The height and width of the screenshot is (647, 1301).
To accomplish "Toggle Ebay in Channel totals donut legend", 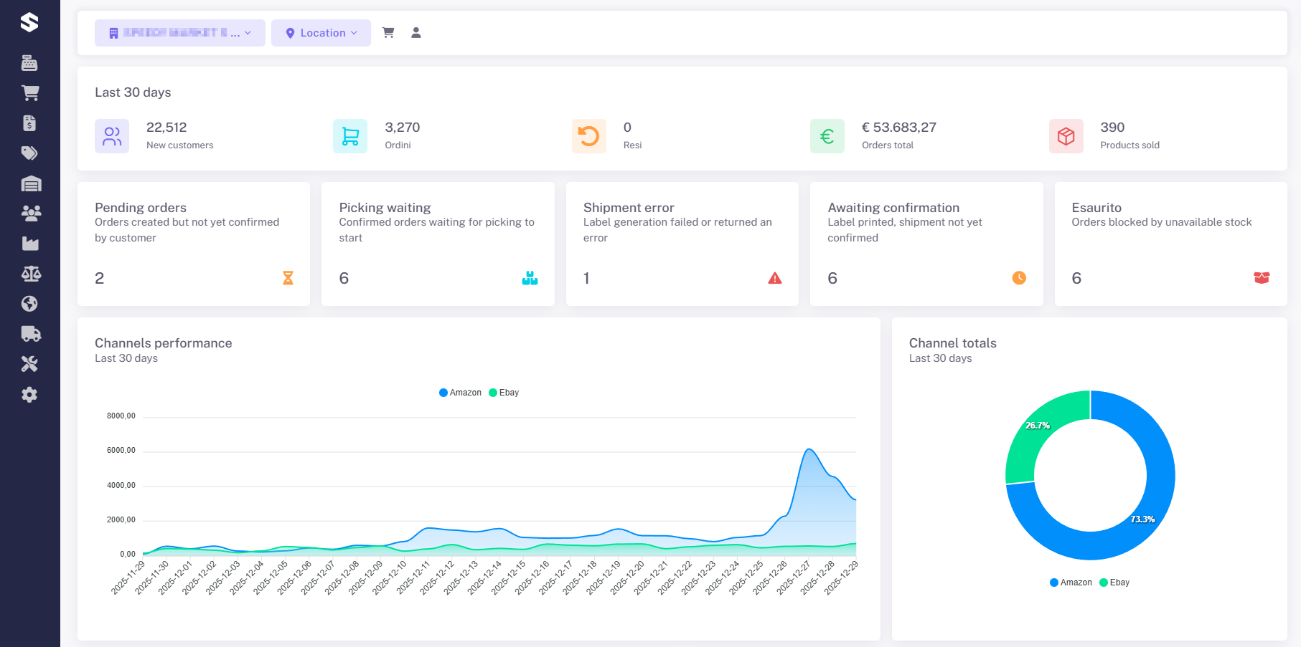I will point(1114,583).
